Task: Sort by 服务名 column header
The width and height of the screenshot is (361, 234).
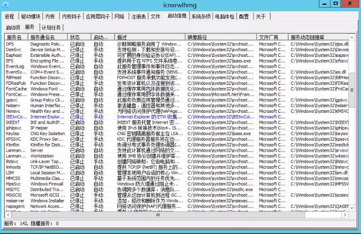Action: tap(15, 37)
